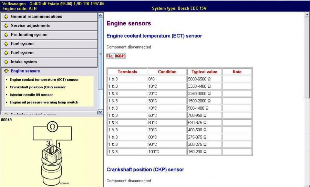Click sidebar scrollbar up arrow
The image size is (310, 187).
[x=100, y=15]
